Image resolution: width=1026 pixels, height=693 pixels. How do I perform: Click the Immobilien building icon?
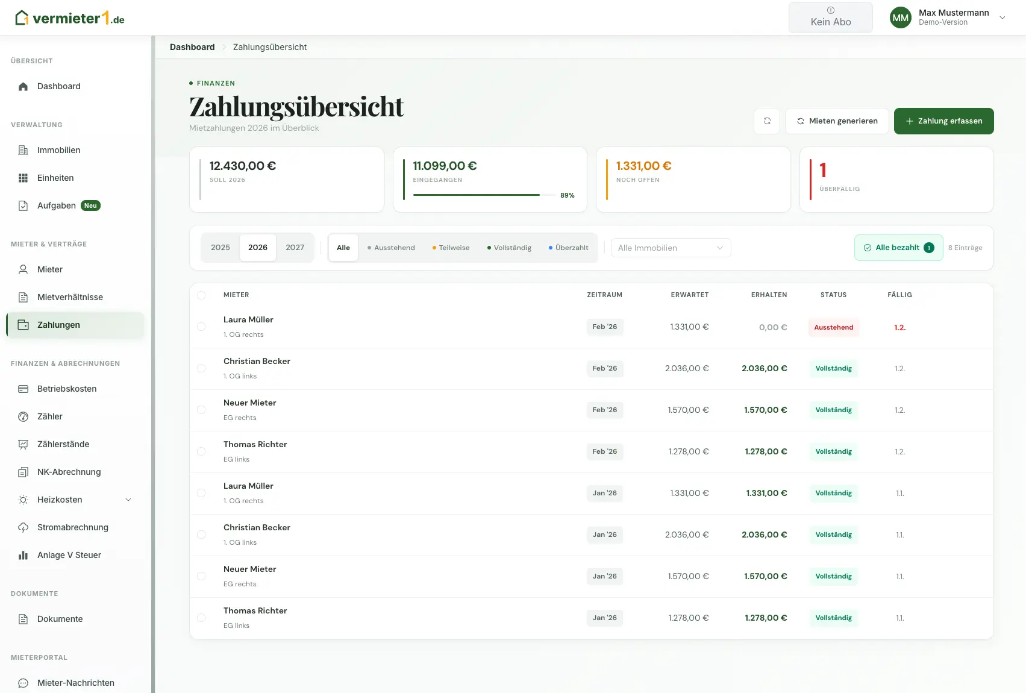pos(23,150)
